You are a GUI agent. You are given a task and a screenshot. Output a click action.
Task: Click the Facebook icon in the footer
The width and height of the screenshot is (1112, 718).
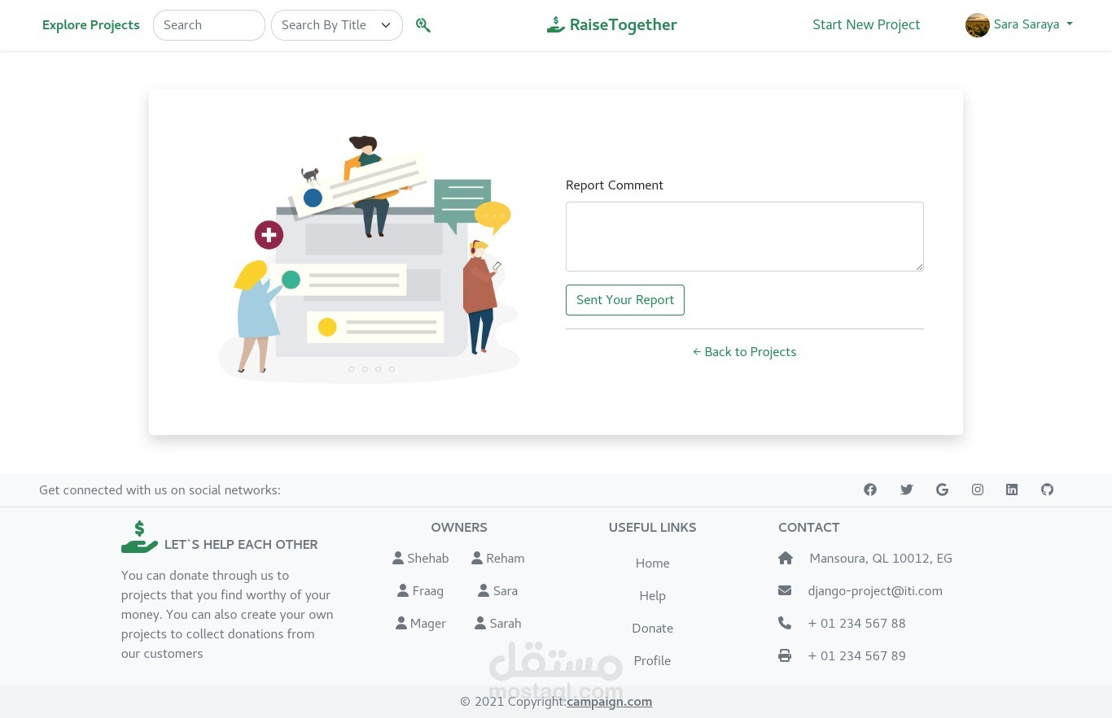pos(870,490)
